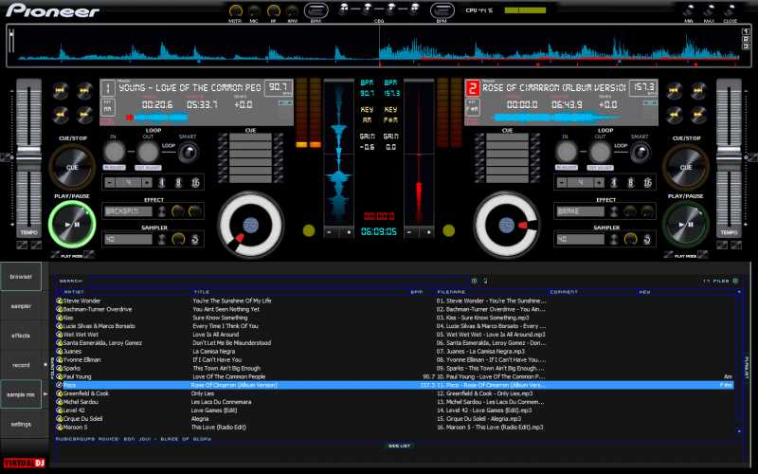Click deck 2 TEMPO pitch slider handle
The width and height of the screenshot is (758, 474).
click(x=729, y=157)
